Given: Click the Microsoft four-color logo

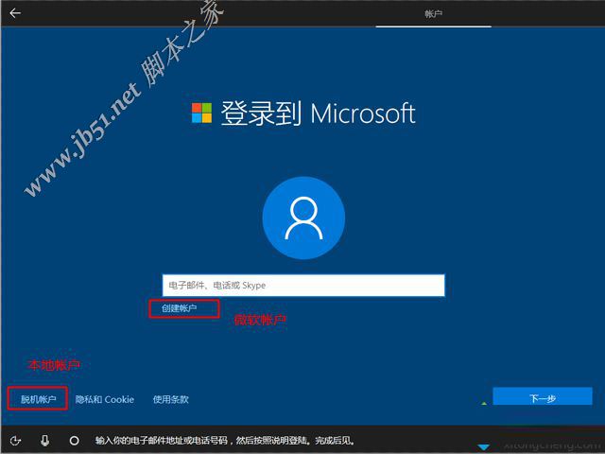Looking at the screenshot, I should (201, 113).
